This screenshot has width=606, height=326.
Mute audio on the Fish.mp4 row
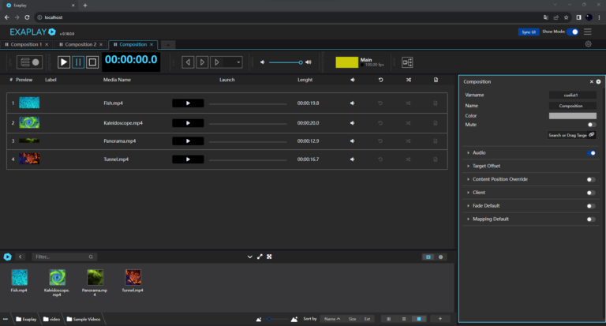coord(352,103)
